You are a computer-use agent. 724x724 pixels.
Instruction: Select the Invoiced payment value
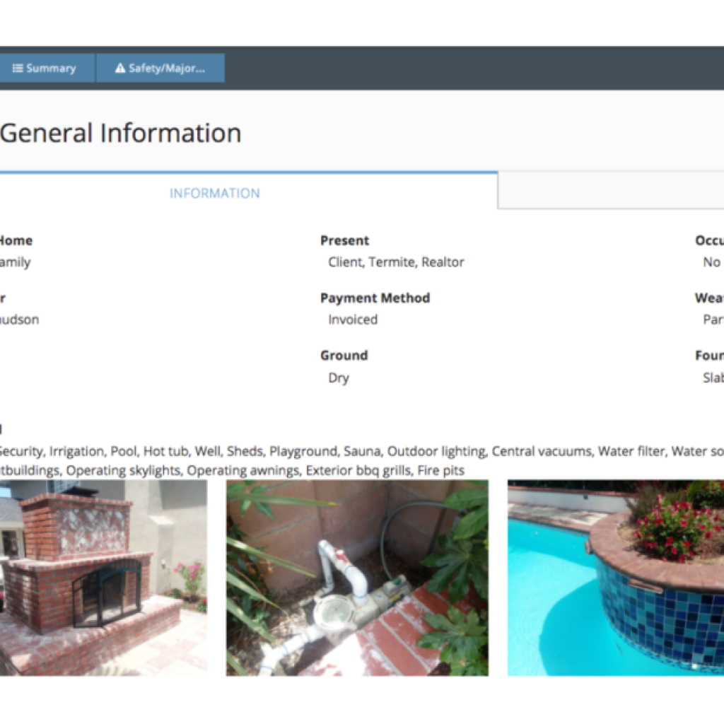coord(353,320)
